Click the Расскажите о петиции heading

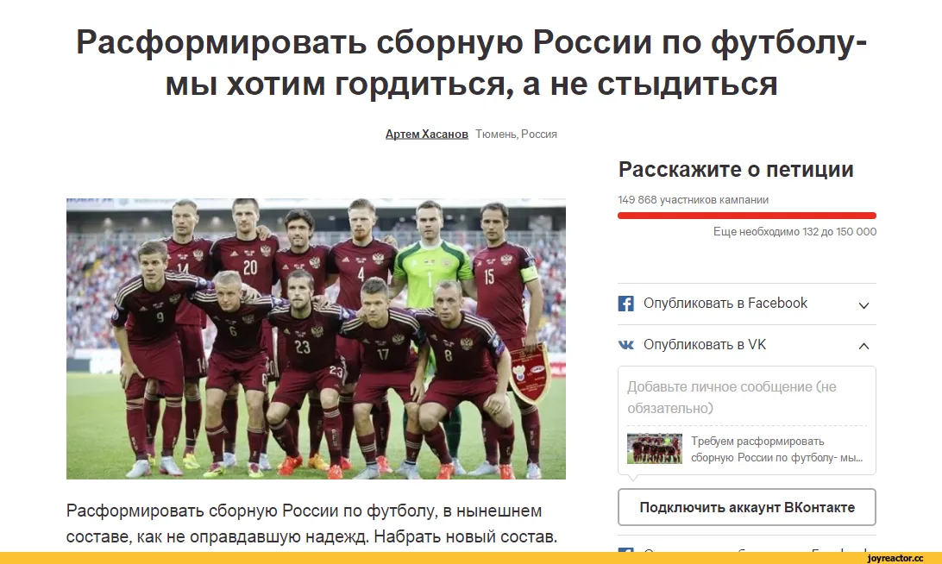point(736,169)
